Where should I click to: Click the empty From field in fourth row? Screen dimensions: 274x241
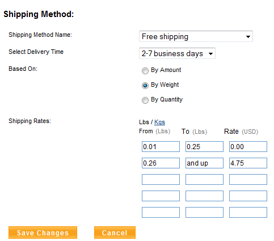coord(161,196)
